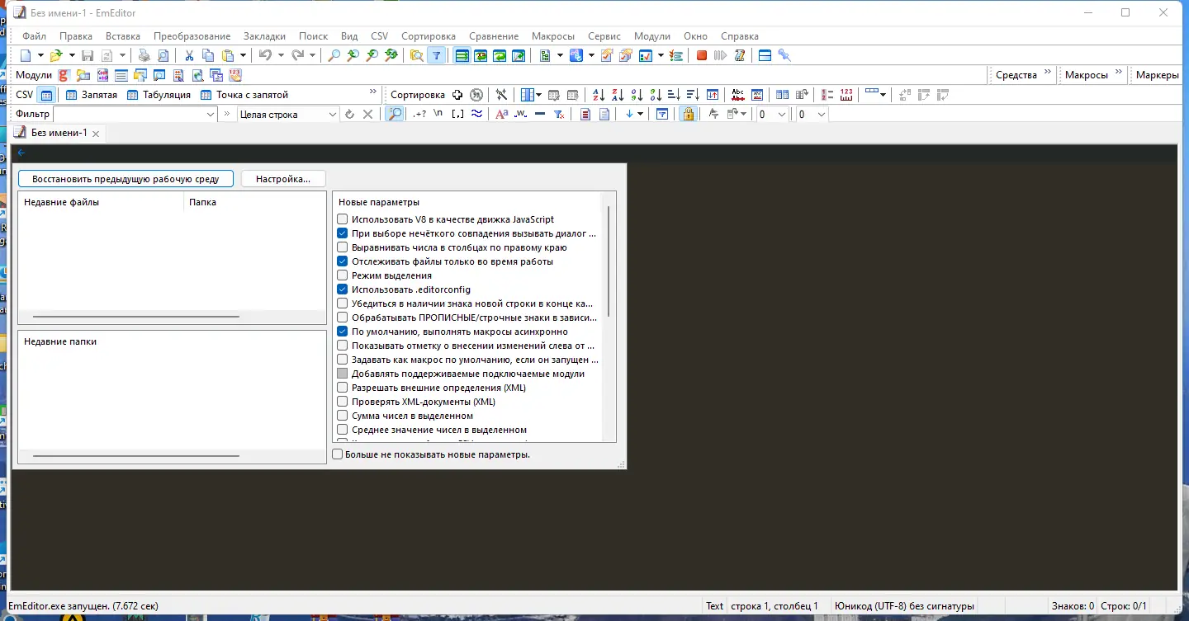Open Настройка... dialog button
1189x621 pixels.
pos(283,178)
